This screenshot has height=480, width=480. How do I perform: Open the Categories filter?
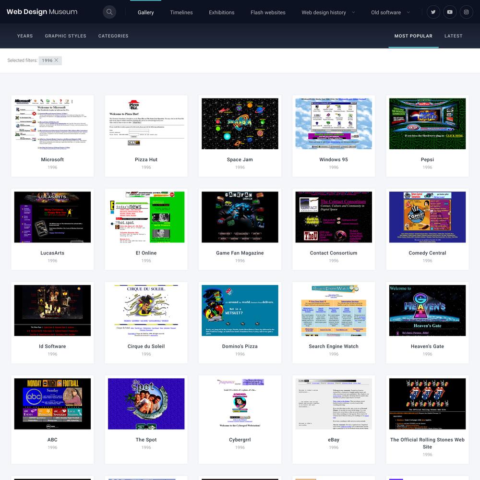[113, 36]
